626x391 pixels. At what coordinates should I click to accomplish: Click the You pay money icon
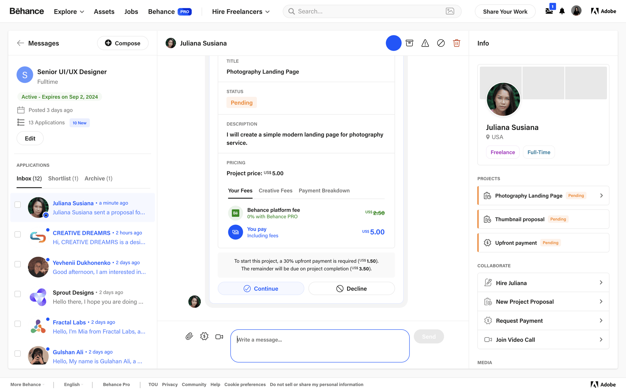coord(235,232)
